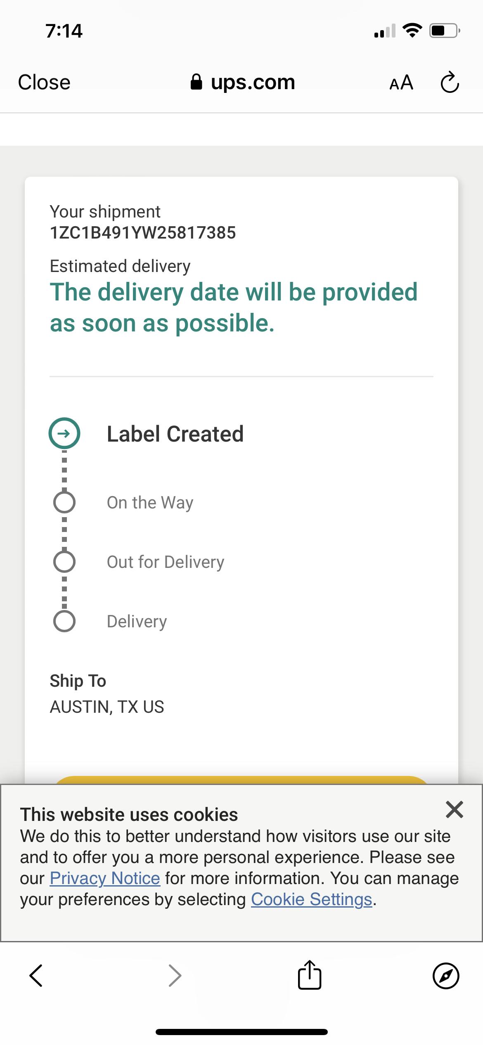The image size is (483, 1045).
Task: Tap the browser forward arrow
Action: click(175, 976)
